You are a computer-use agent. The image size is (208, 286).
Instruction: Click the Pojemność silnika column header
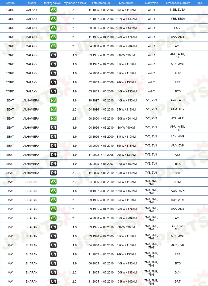coord(74,3)
